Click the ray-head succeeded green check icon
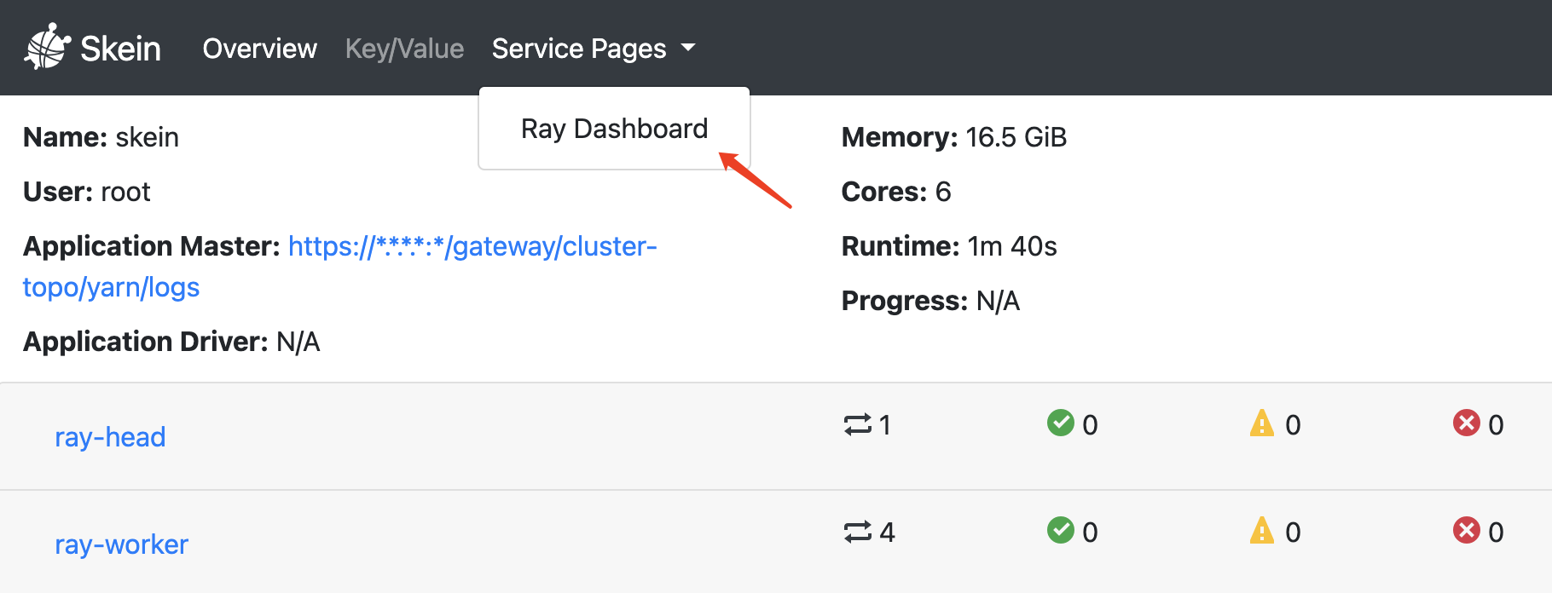1552x593 pixels. pos(1060,423)
